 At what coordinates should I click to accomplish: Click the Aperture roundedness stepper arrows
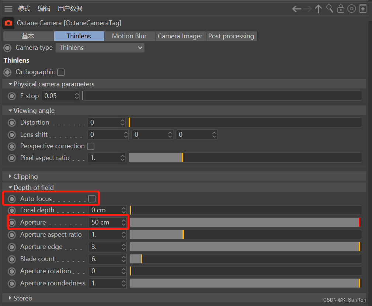(124, 284)
